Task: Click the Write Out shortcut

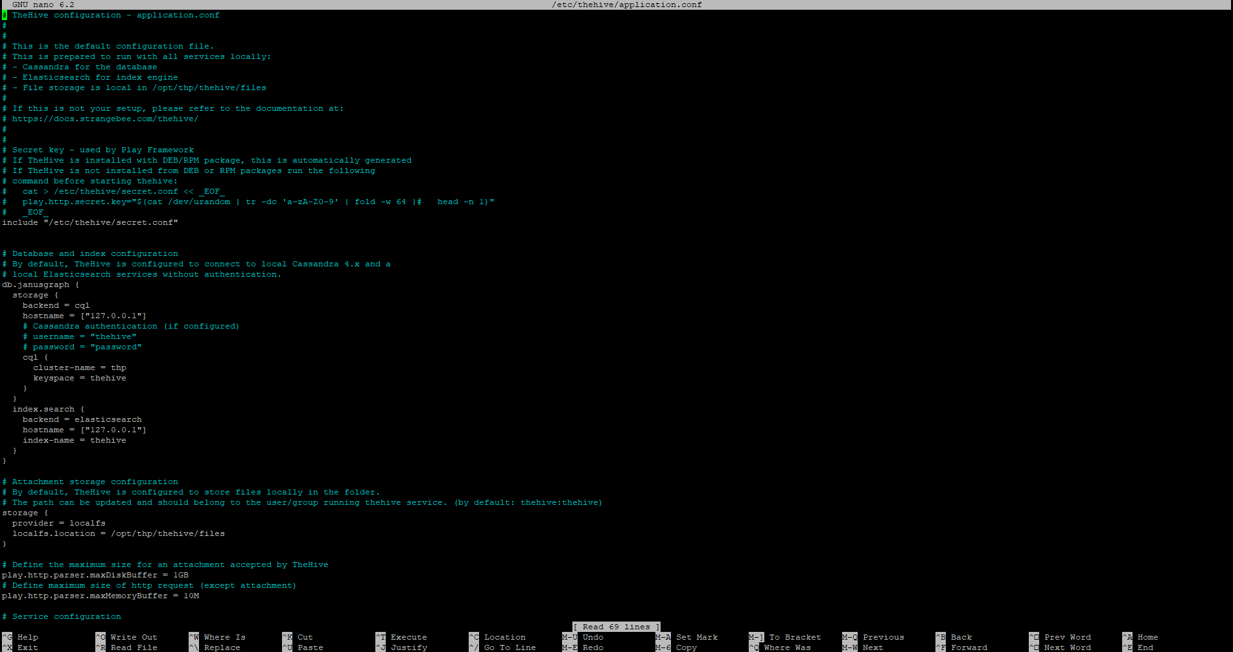Action: [x=134, y=637]
